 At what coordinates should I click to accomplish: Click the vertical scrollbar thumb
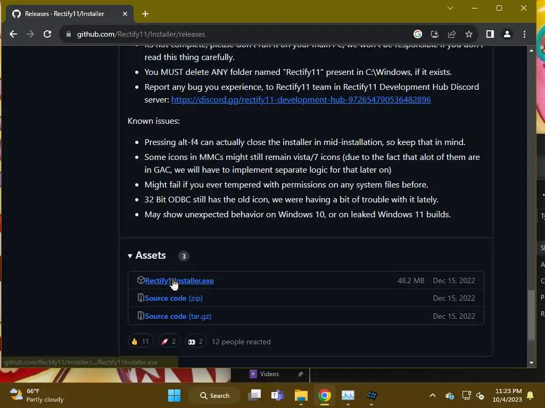point(531,316)
